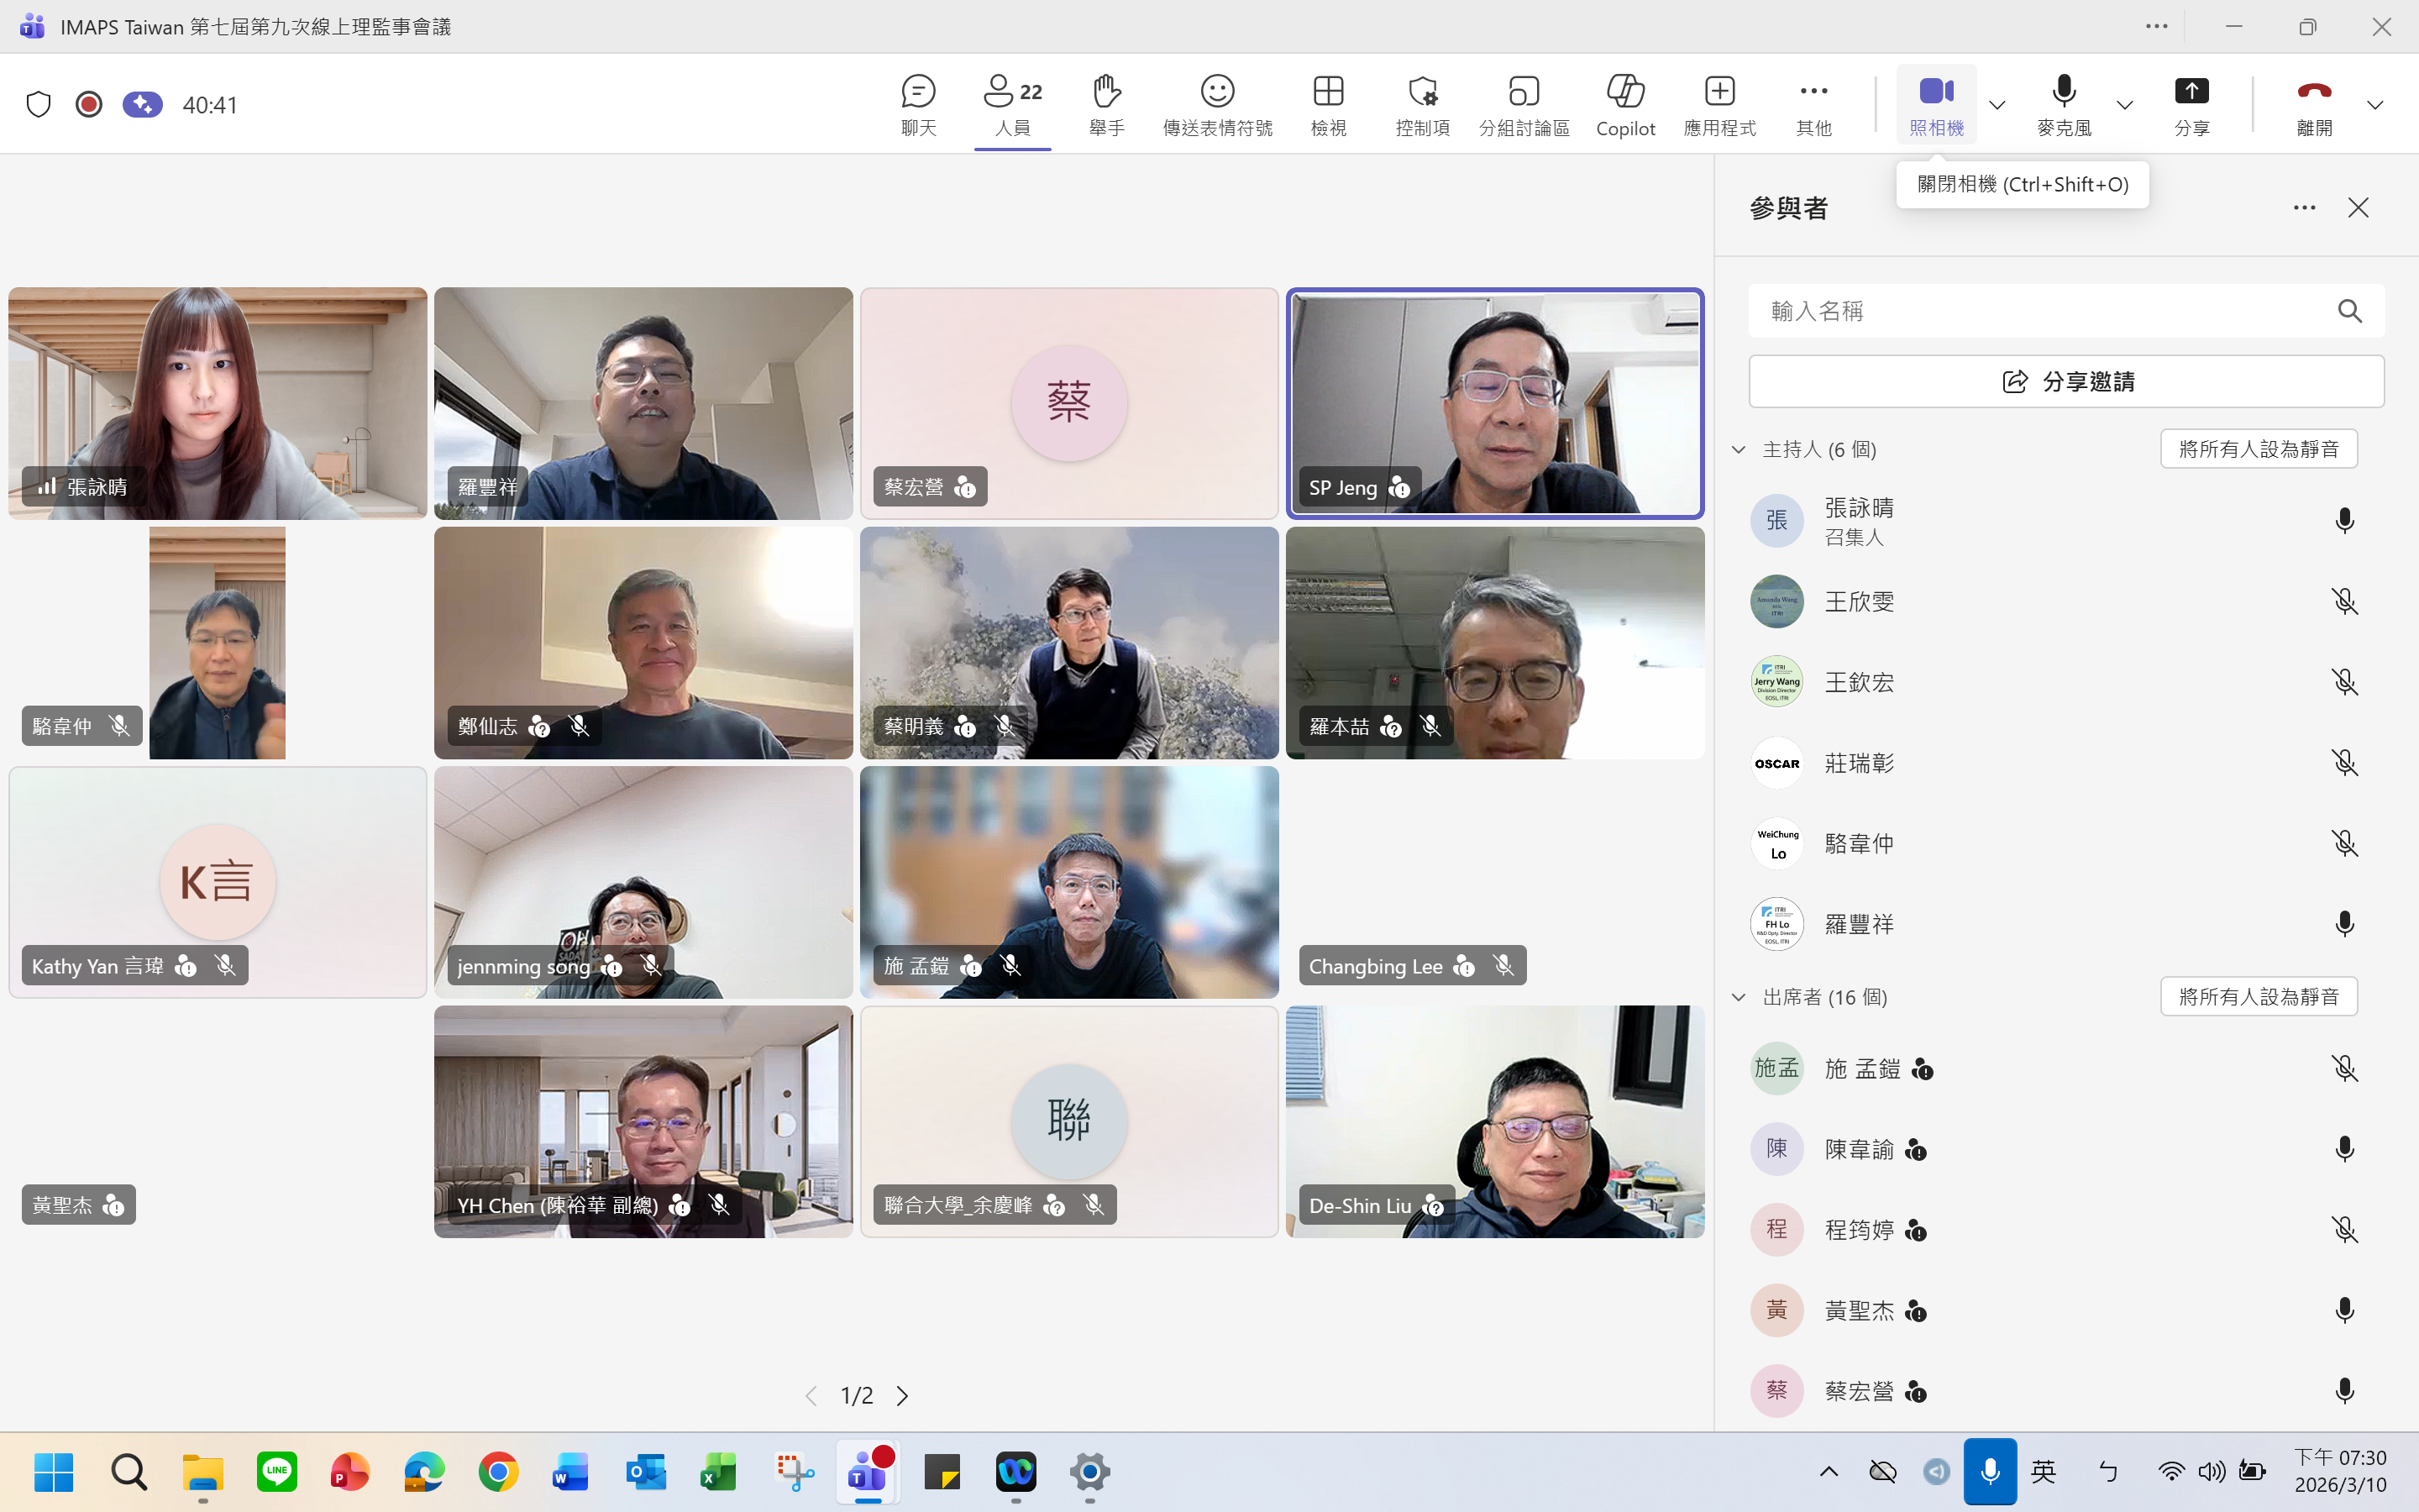2419x1512 pixels.
Task: Open the Copilot panel
Action: coord(1624,104)
